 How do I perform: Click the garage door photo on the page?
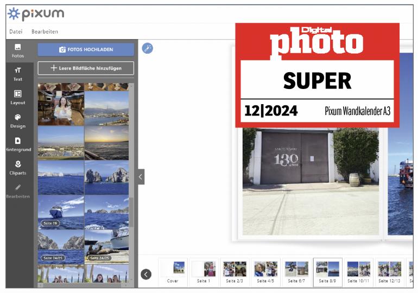click(311, 181)
